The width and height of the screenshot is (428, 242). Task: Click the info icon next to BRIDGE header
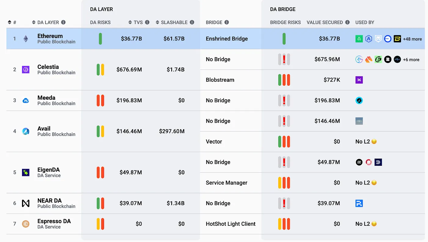pyautogui.click(x=227, y=22)
